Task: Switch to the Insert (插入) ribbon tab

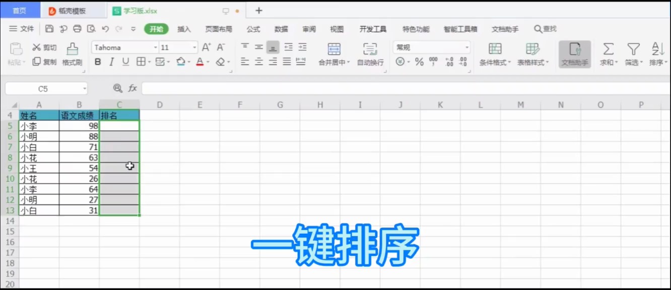Action: pos(184,29)
